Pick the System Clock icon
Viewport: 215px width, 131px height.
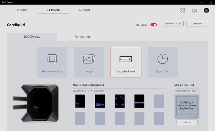point(162,59)
